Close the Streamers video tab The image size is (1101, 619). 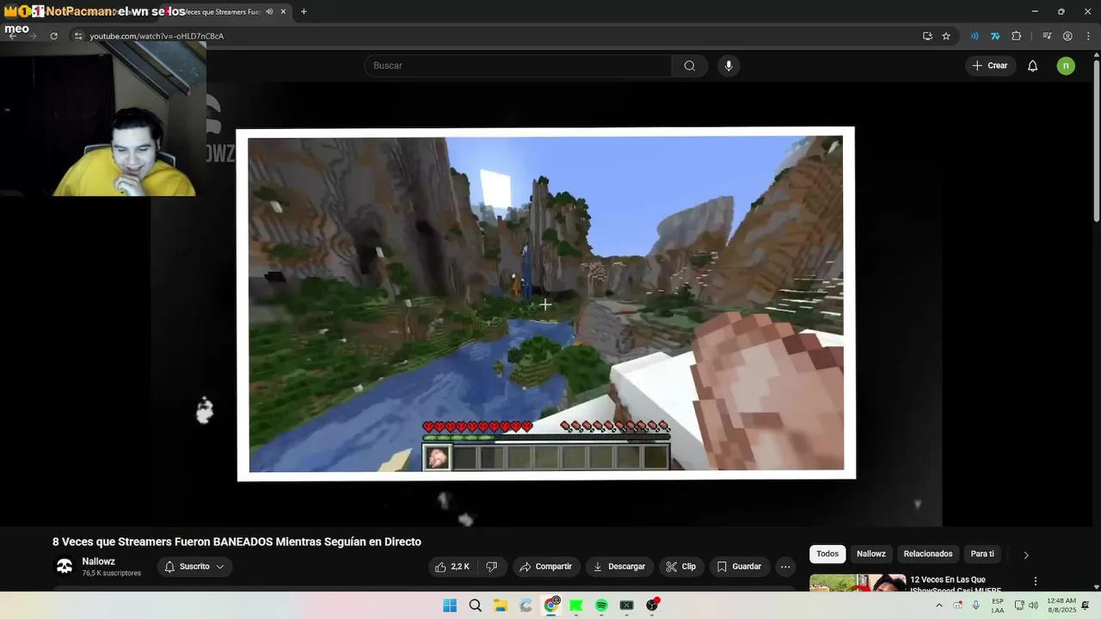tap(283, 12)
